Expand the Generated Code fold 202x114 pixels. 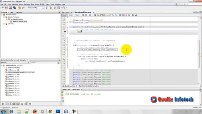click(x=67, y=22)
